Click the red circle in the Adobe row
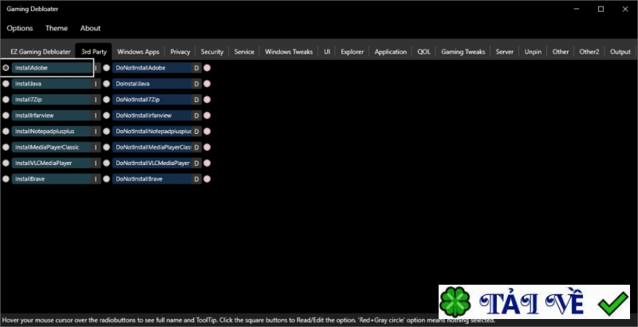638x327 pixels. click(x=207, y=68)
